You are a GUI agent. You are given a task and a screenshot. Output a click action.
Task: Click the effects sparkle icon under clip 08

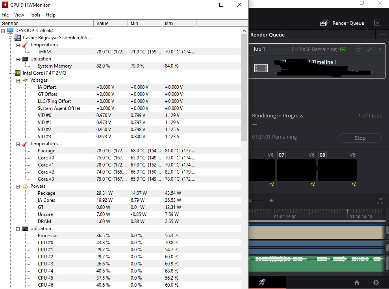point(354,184)
